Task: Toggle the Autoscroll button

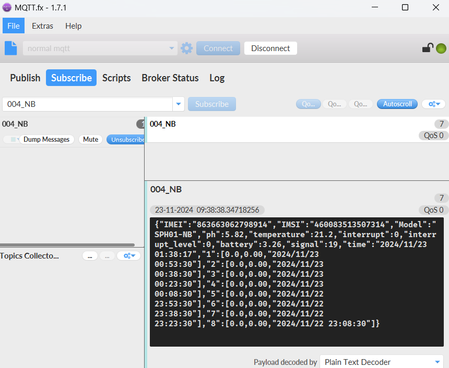Action: point(397,104)
